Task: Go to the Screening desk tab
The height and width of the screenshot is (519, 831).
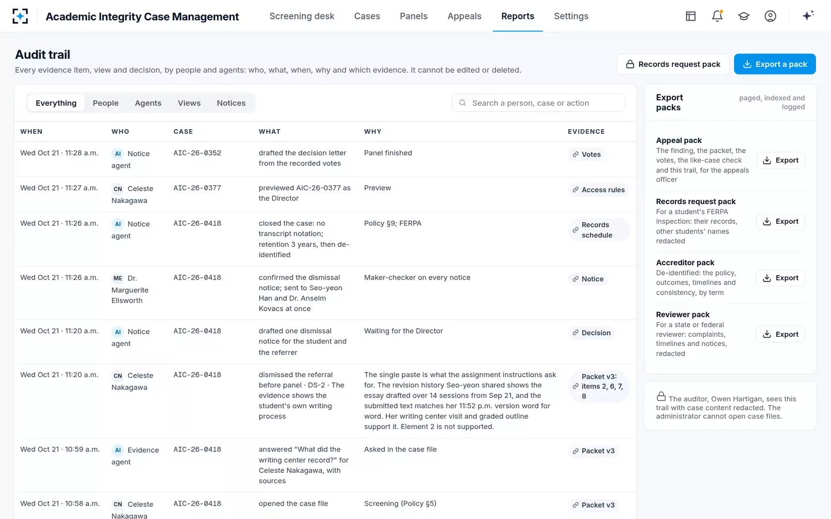Action: tap(302, 16)
